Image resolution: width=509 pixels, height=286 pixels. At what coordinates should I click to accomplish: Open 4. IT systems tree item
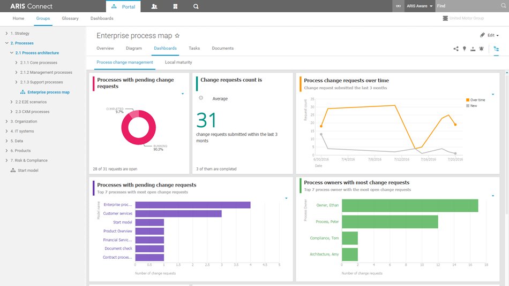22,131
